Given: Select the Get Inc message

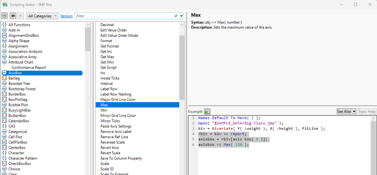Looking at the screenshot, I should click(x=106, y=52).
